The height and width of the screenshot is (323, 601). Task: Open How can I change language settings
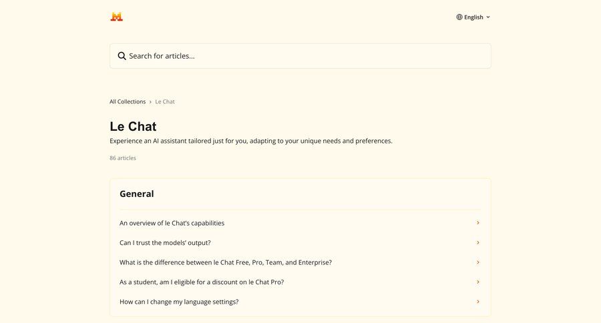pos(179,302)
